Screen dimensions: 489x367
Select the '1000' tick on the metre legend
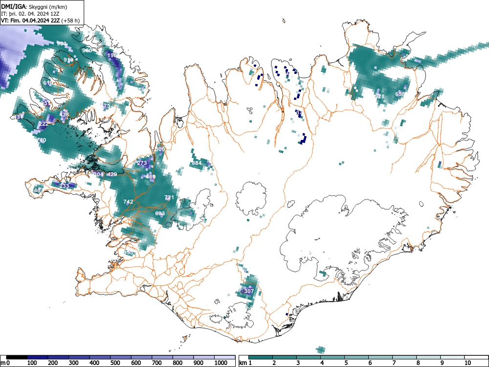pyautogui.click(x=221, y=363)
